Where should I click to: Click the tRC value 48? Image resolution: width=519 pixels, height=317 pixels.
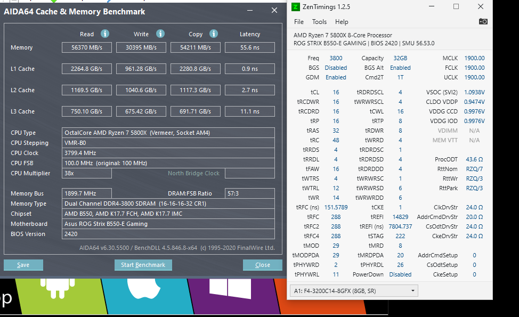(336, 140)
